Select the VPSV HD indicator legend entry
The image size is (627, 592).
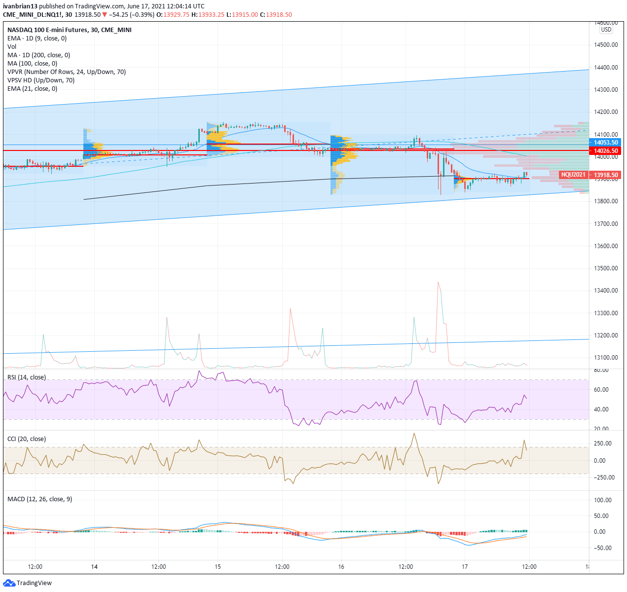(x=41, y=80)
